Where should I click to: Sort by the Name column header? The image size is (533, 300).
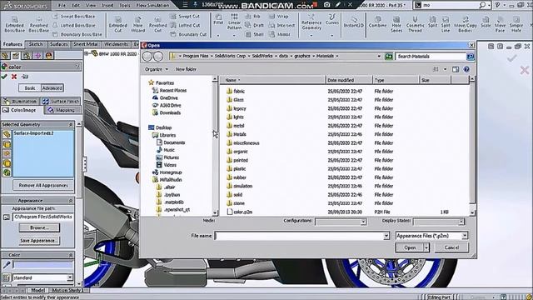(x=273, y=80)
